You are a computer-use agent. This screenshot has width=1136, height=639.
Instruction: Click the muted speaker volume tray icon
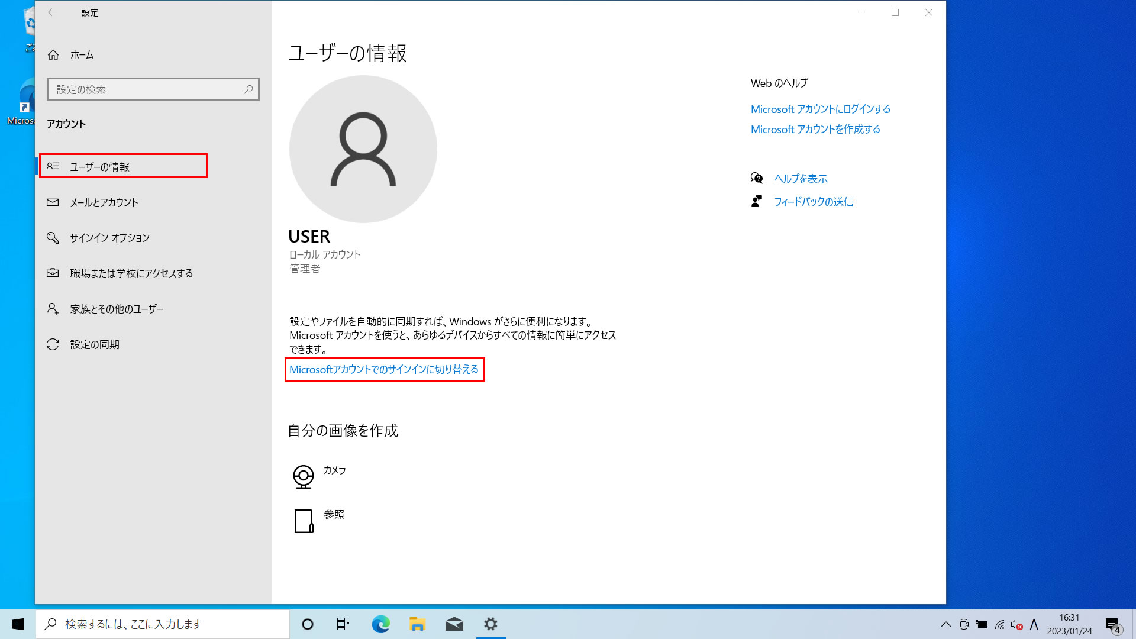click(x=1017, y=624)
